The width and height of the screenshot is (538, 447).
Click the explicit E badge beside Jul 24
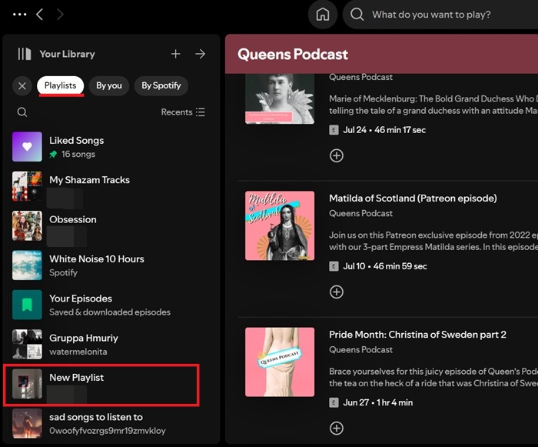tap(334, 130)
